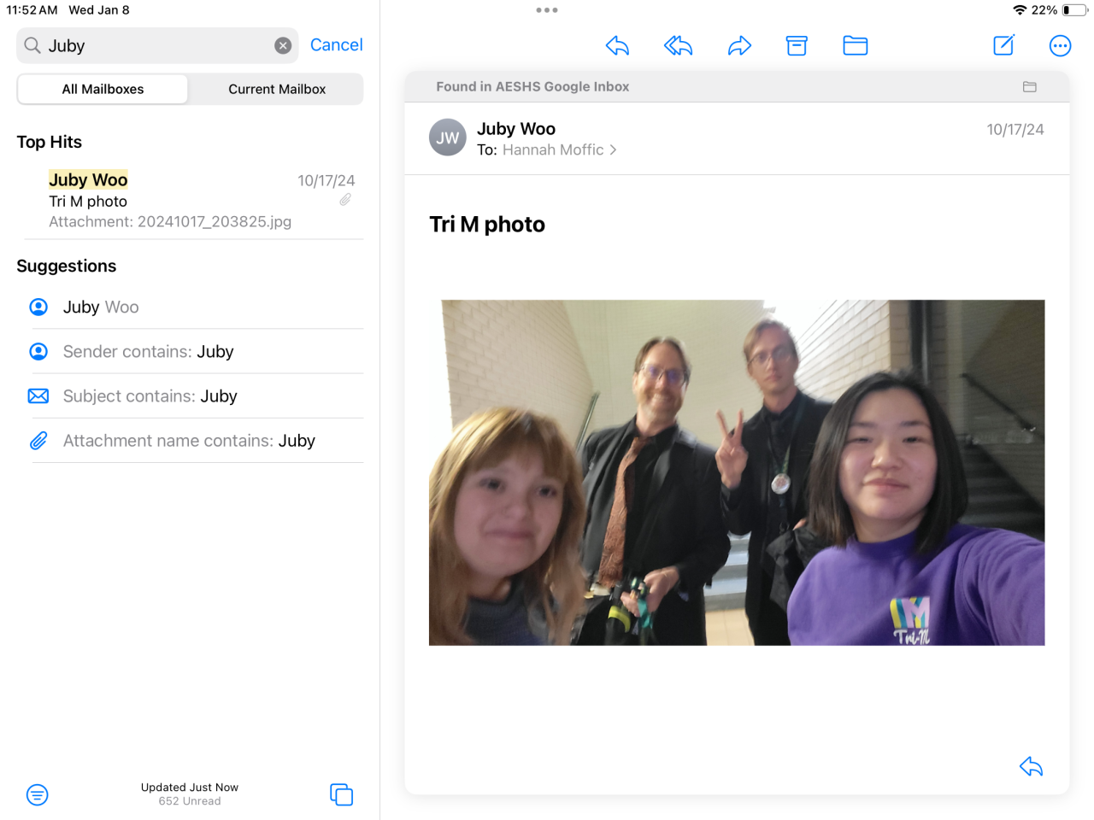Tap the attachment filename 20241017_203825.jpg
Image resolution: width=1094 pixels, height=820 pixels.
pos(215,222)
